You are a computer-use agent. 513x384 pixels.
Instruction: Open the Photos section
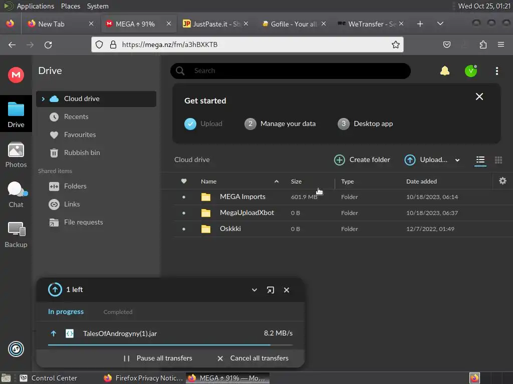[x=16, y=155]
